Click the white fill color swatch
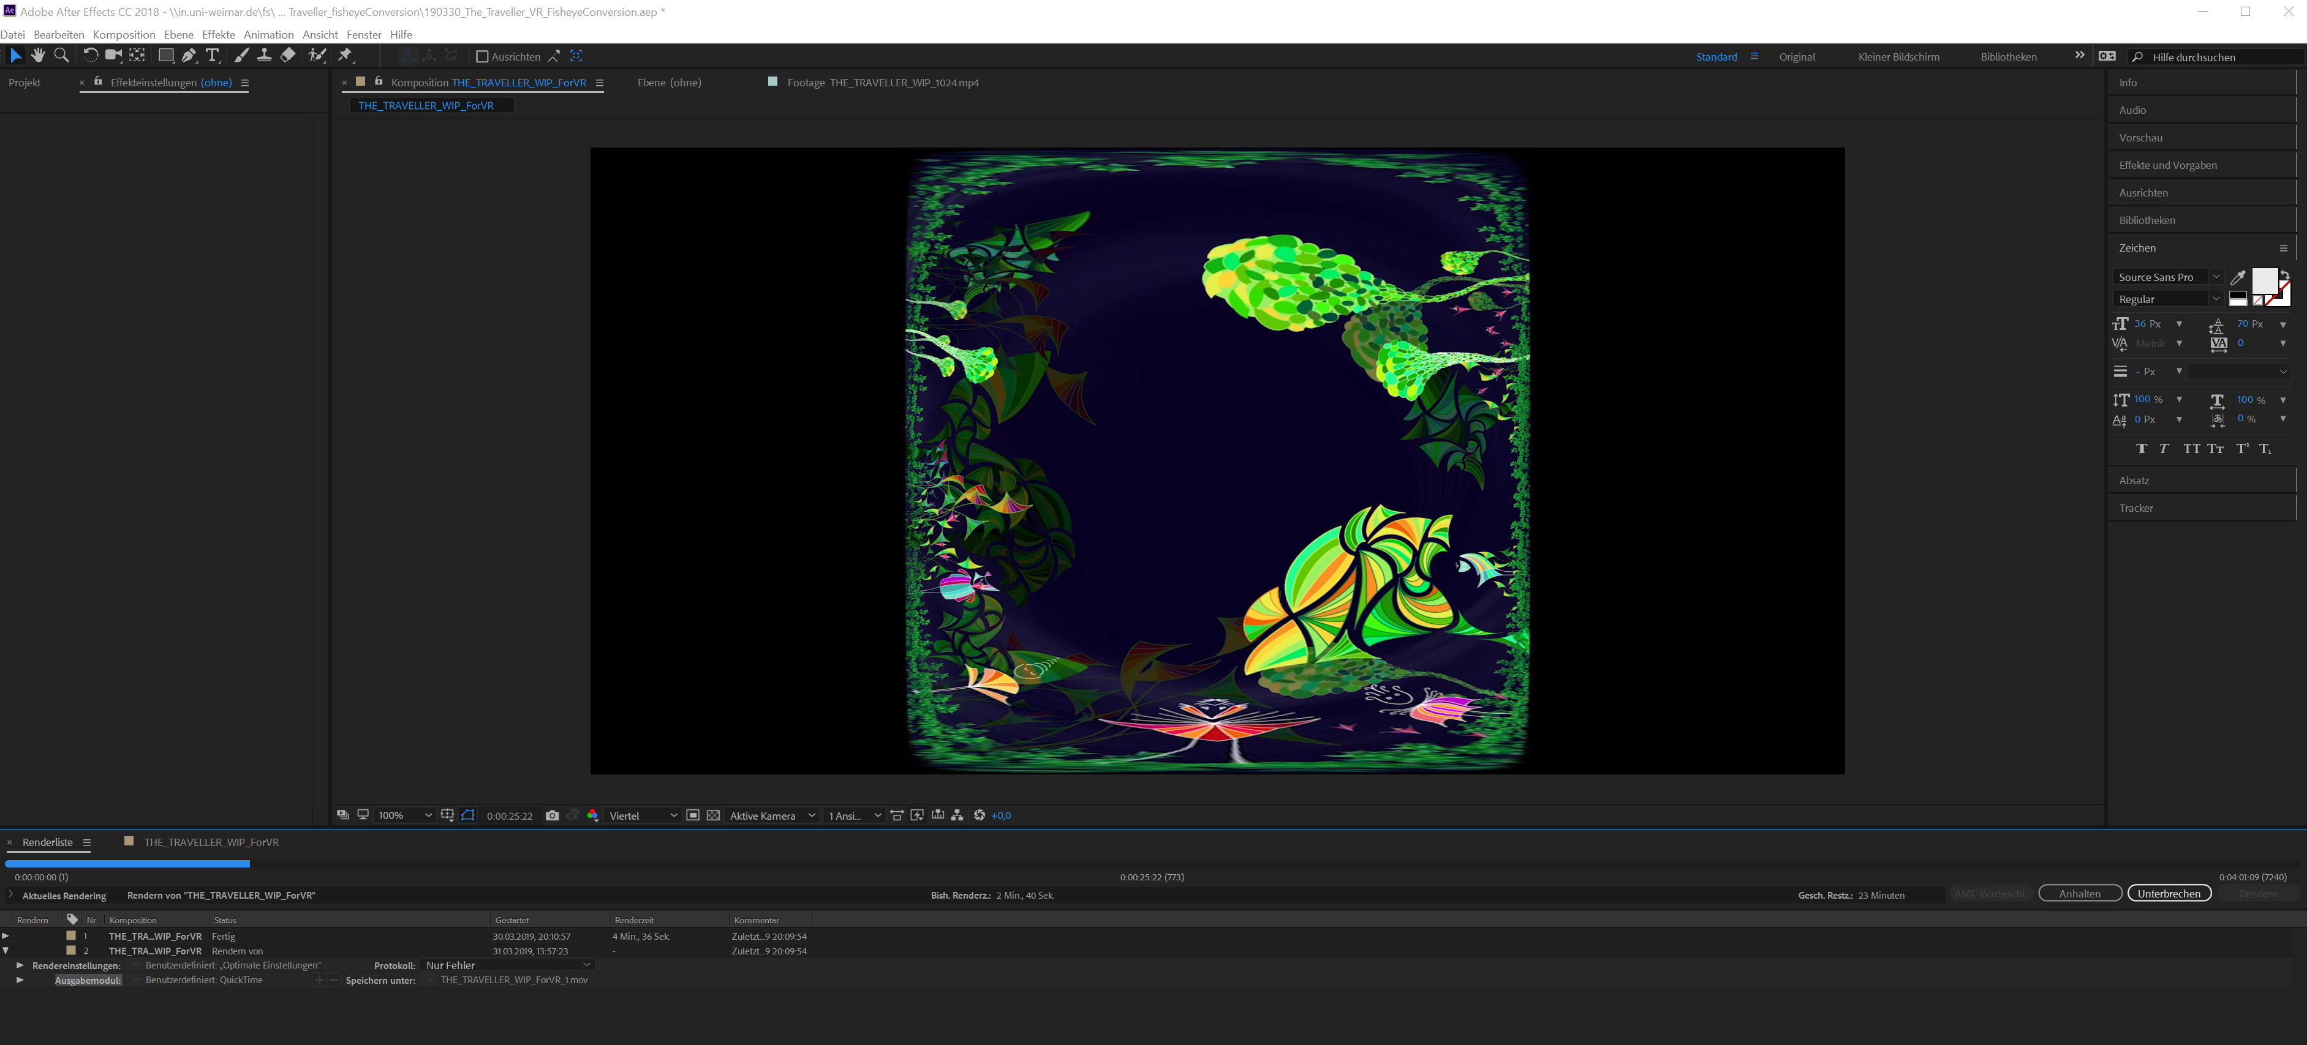This screenshot has width=2307, height=1045. 2264,280
